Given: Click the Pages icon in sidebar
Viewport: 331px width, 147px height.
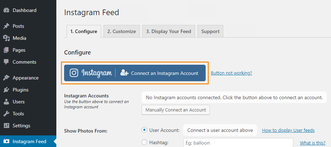Looking at the screenshot, I should click(x=7, y=50).
